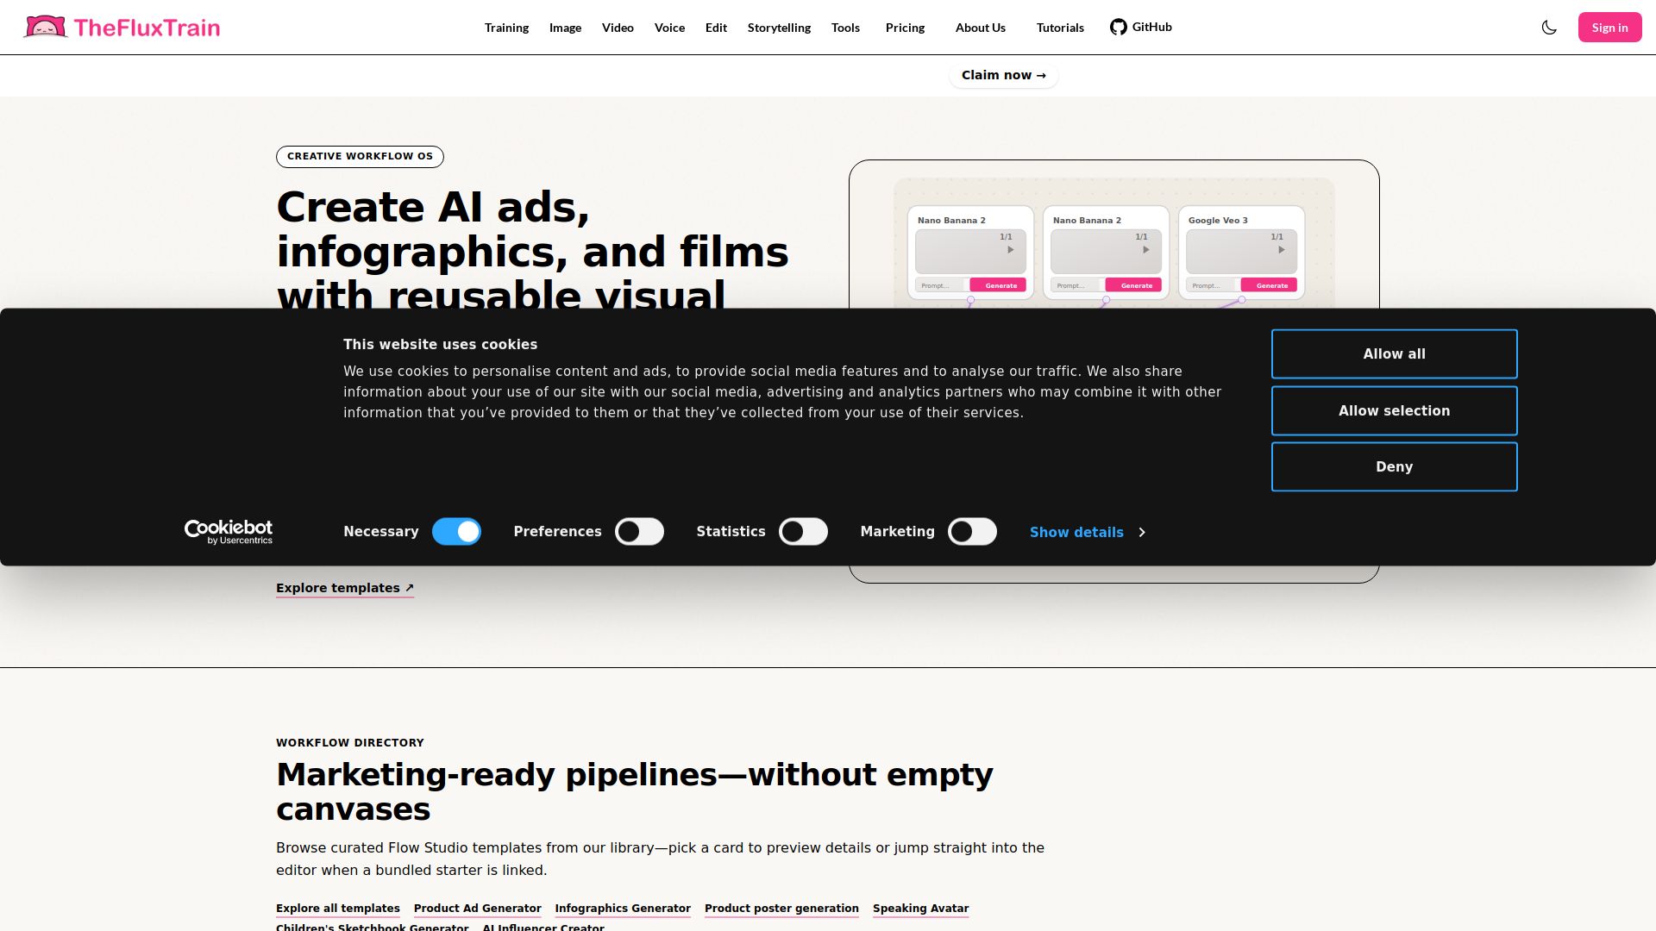Screen dimensions: 1656x931
Task: Click the 'This website uses cookies' heading
Action: tap(440, 345)
